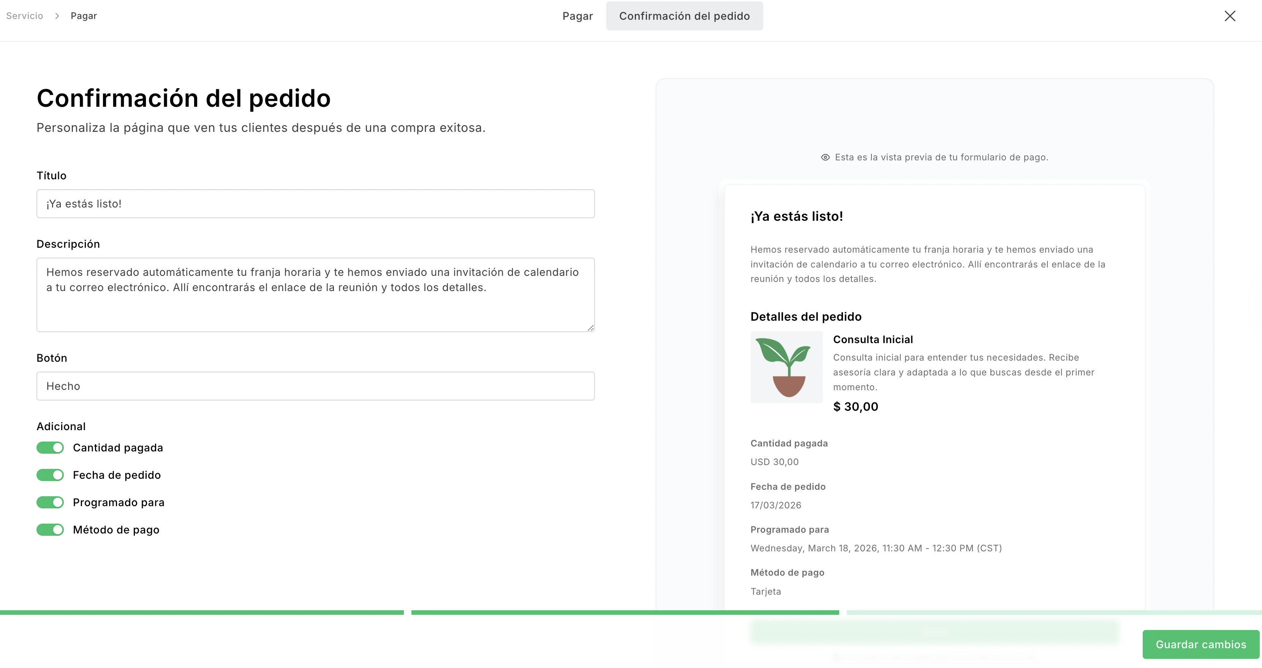Click the seedling plant product image
The height and width of the screenshot is (668, 1262).
point(786,367)
